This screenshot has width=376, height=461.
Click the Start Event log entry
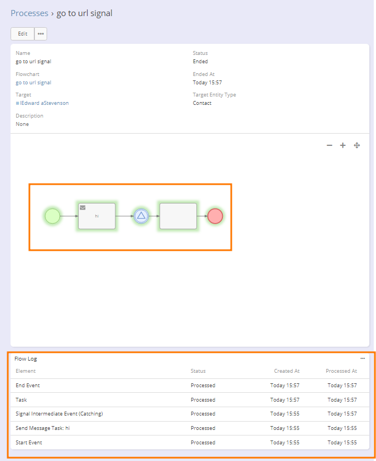pos(29,443)
